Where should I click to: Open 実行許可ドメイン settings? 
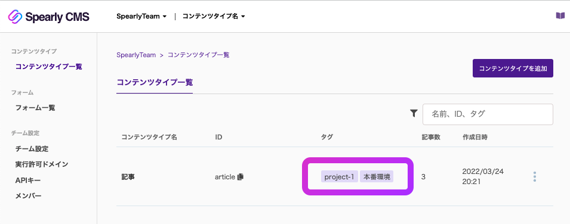coord(42,164)
